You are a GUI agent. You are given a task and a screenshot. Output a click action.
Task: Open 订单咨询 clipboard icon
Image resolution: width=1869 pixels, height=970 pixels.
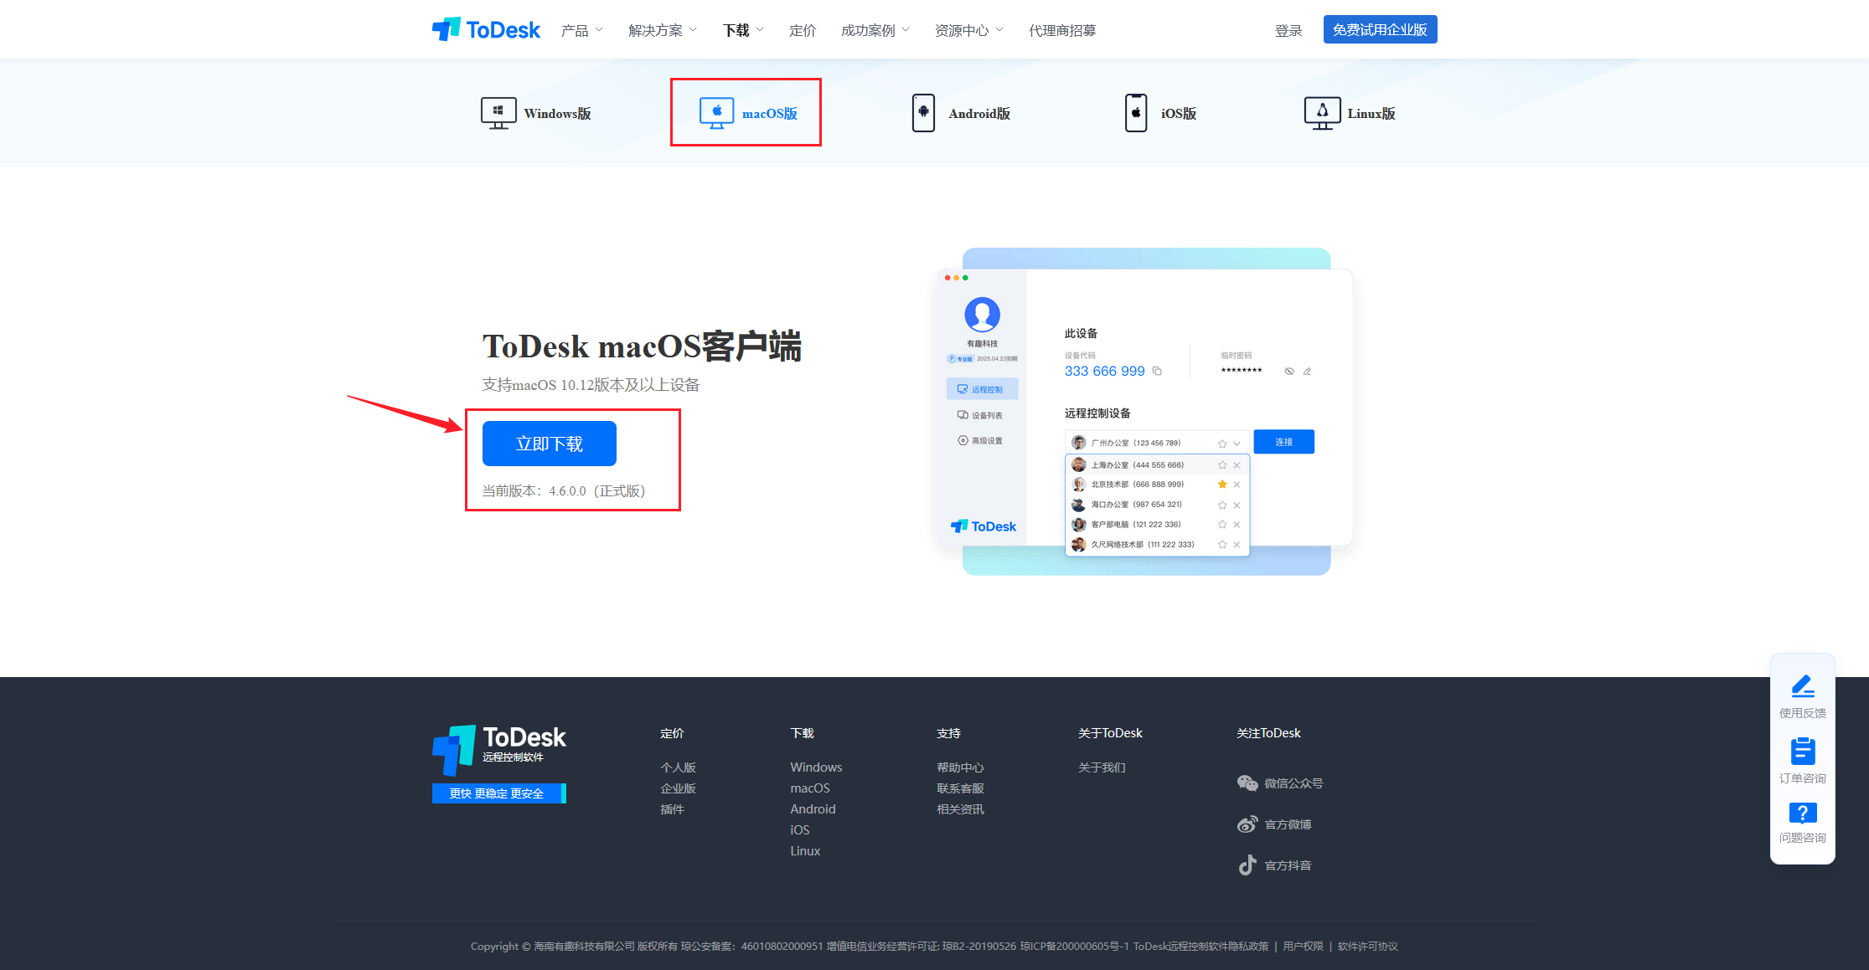click(1802, 752)
